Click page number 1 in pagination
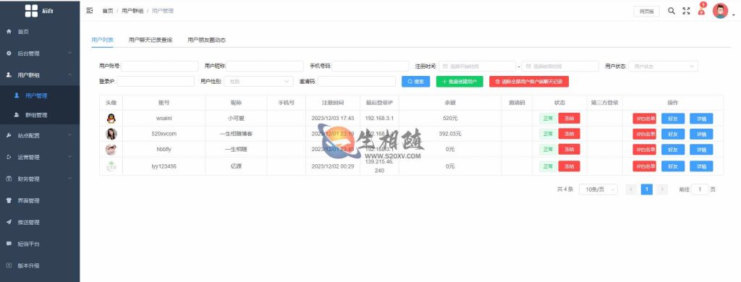The height and width of the screenshot is (282, 741). [647, 189]
